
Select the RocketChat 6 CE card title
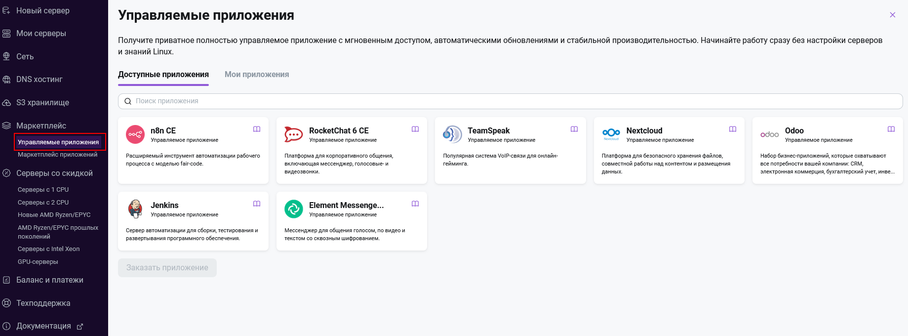[339, 130]
